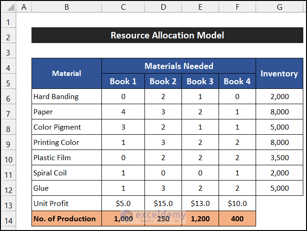Select Printing Color Book 4 value 2
Viewport: 307px width, 231px height.
(x=237, y=142)
